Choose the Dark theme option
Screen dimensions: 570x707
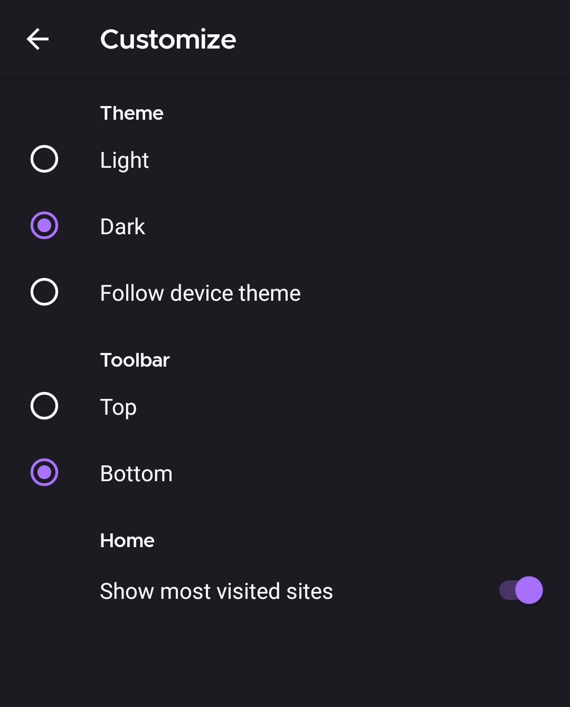pyautogui.click(x=44, y=226)
